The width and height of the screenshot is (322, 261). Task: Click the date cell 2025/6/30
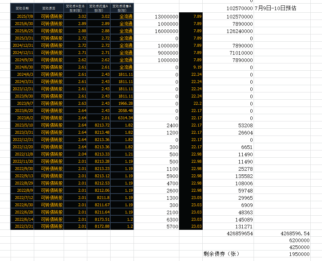coord(22,24)
